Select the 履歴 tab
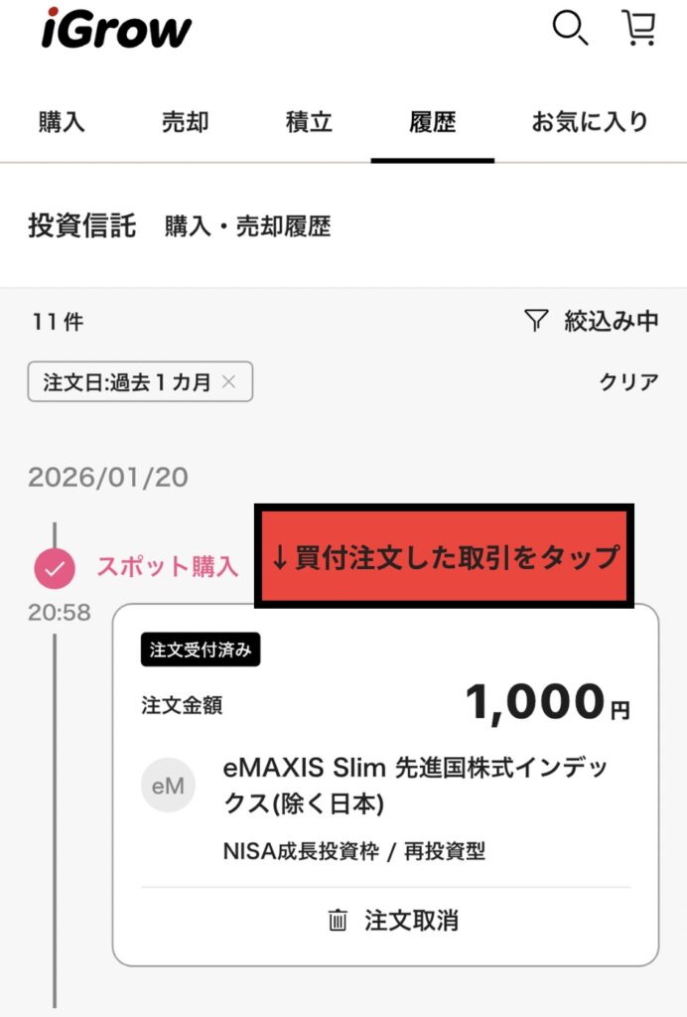This screenshot has width=687, height=1017. [x=433, y=122]
